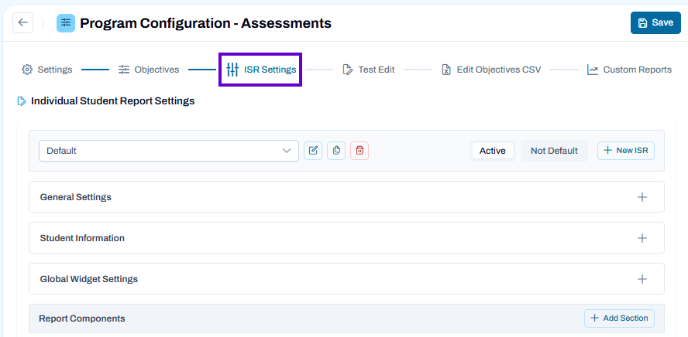Toggle the Active status

point(492,151)
